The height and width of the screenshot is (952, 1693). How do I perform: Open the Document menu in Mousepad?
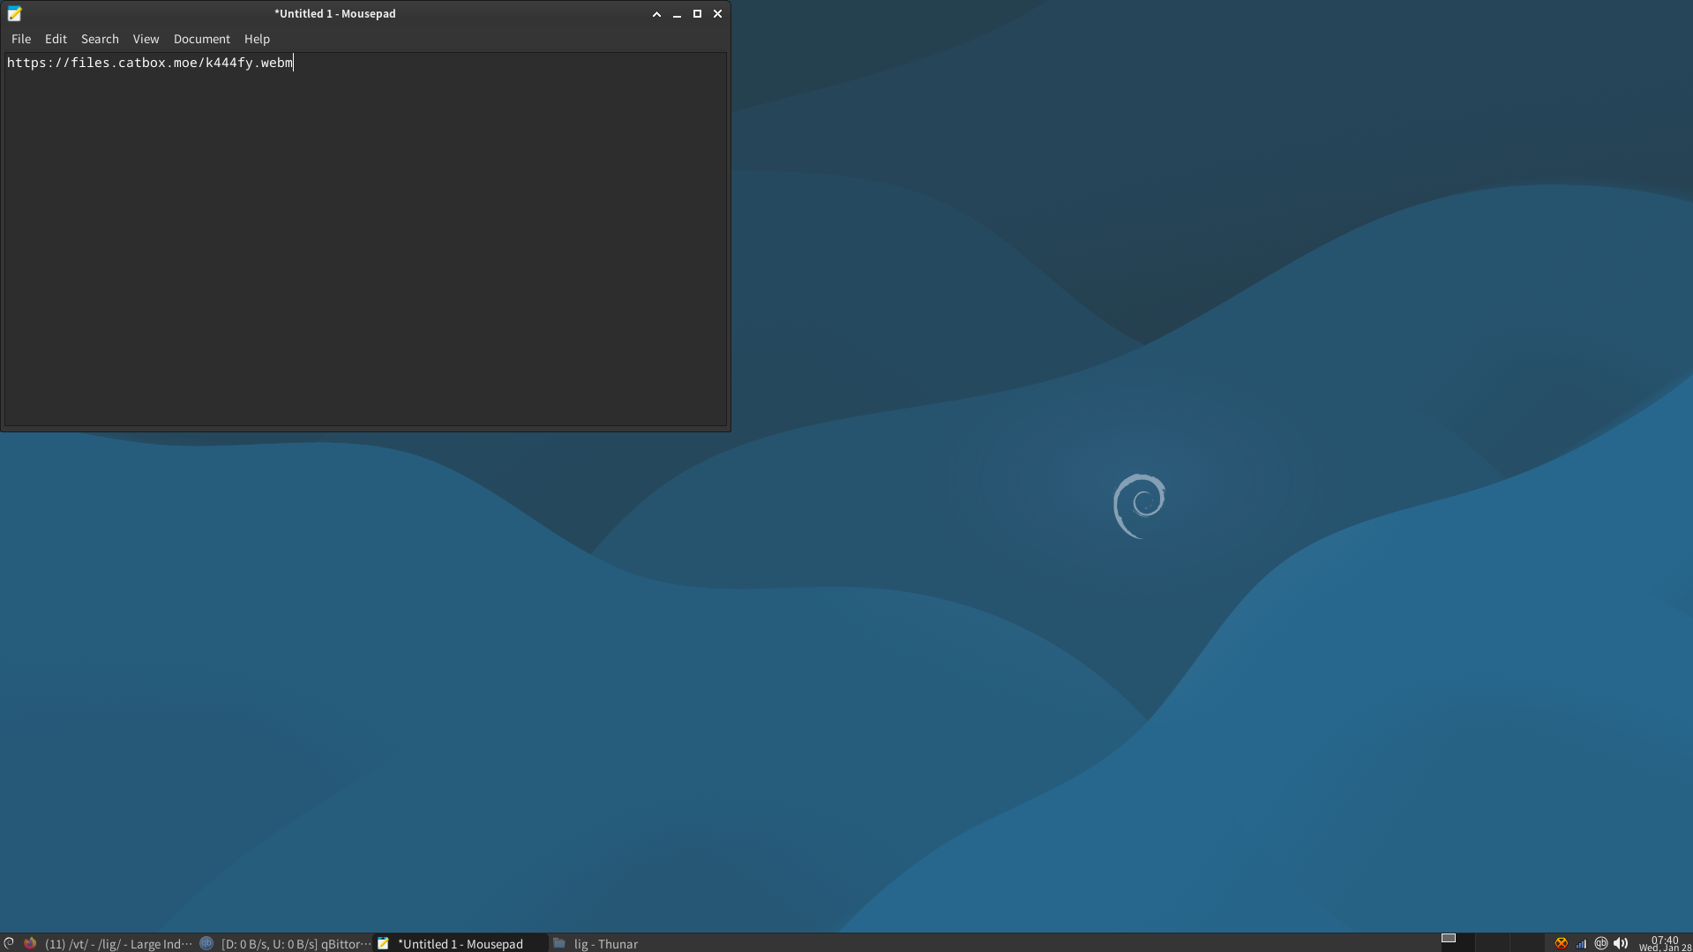point(201,39)
